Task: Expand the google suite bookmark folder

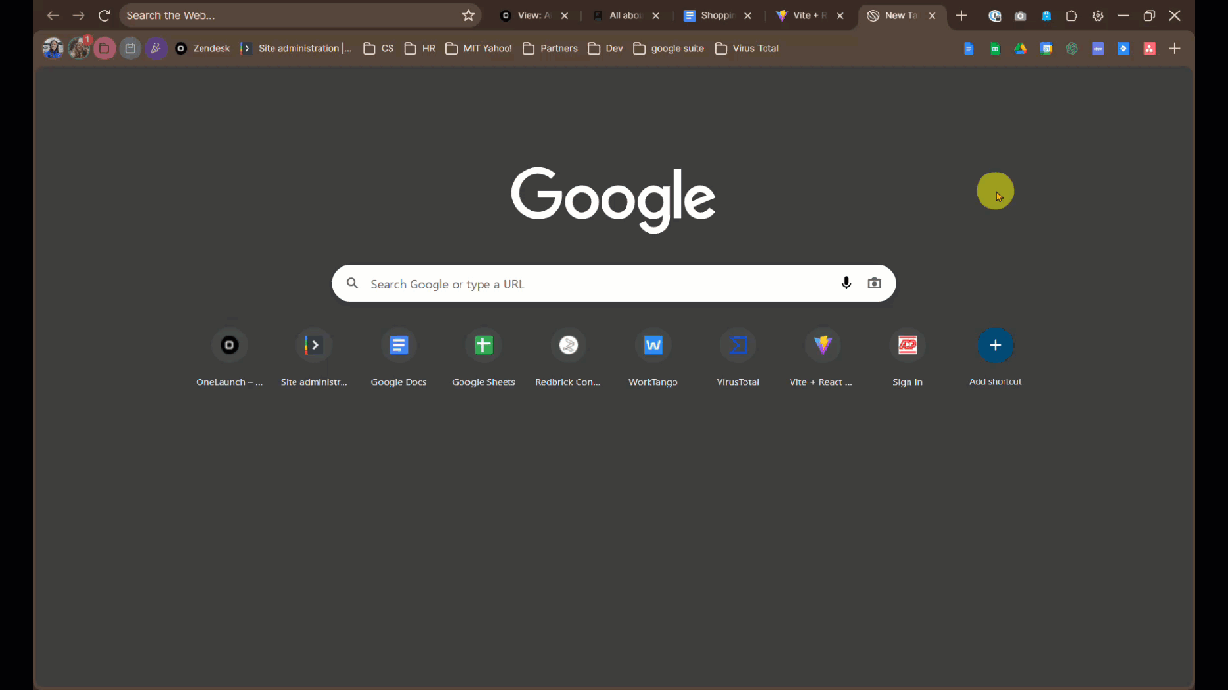Action: coord(669,49)
